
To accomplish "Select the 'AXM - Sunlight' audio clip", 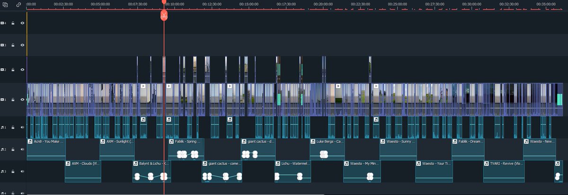I will point(117,149).
